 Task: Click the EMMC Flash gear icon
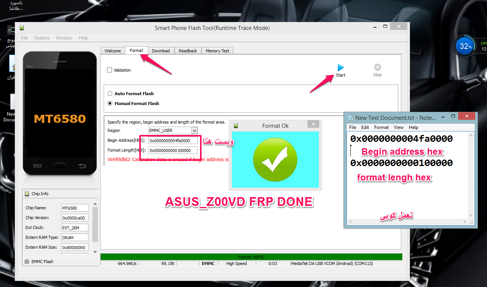(x=27, y=262)
